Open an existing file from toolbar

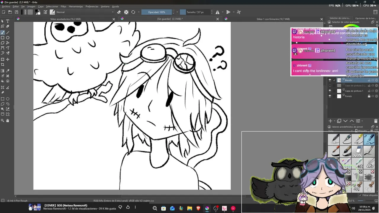tap(10, 12)
